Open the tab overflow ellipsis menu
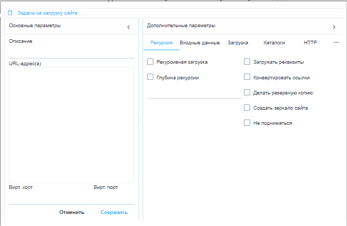Screen dimensions: 347x226 click(336, 43)
